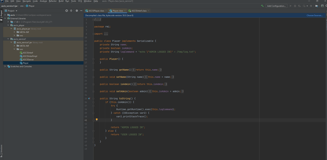Expand the Scratches and Consoles node

click(5, 66)
